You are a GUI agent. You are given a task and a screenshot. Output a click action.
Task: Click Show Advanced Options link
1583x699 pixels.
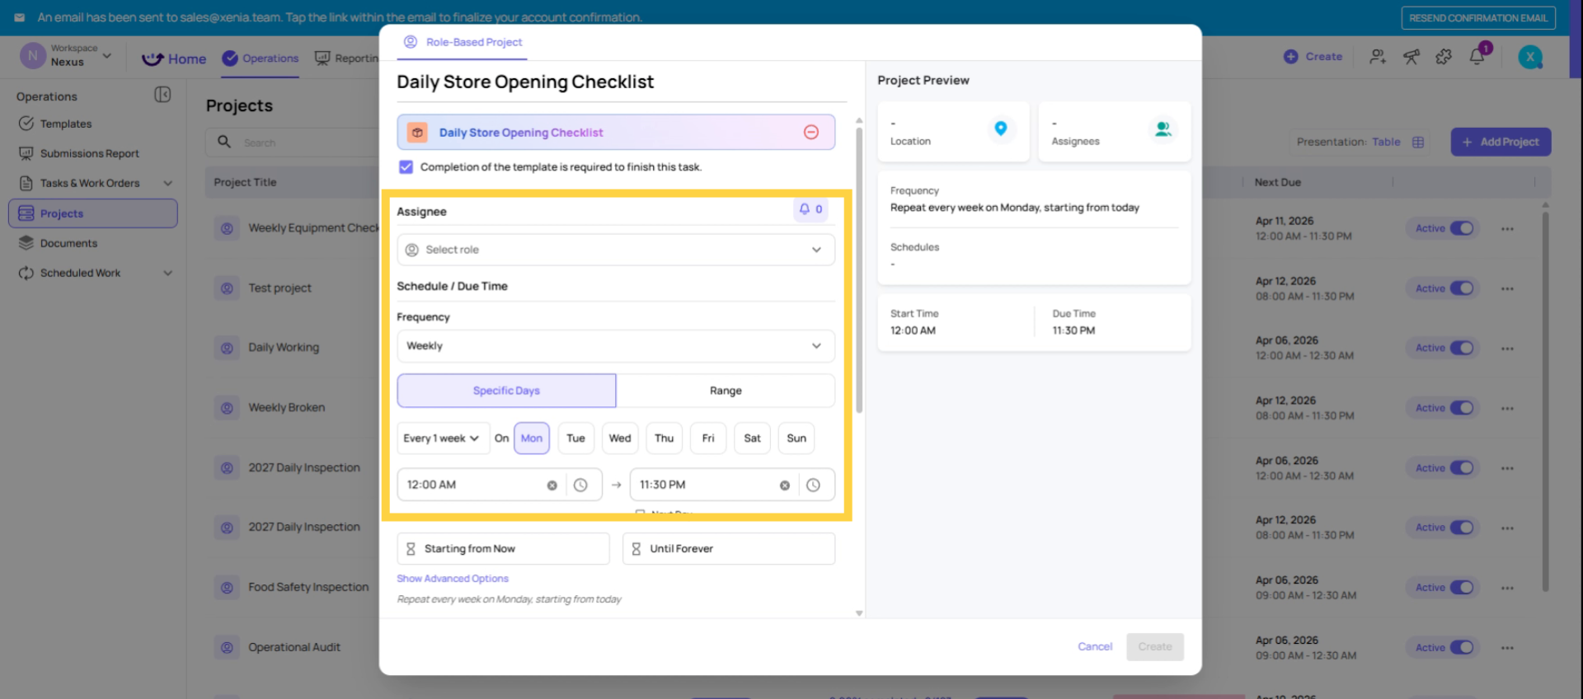(453, 579)
